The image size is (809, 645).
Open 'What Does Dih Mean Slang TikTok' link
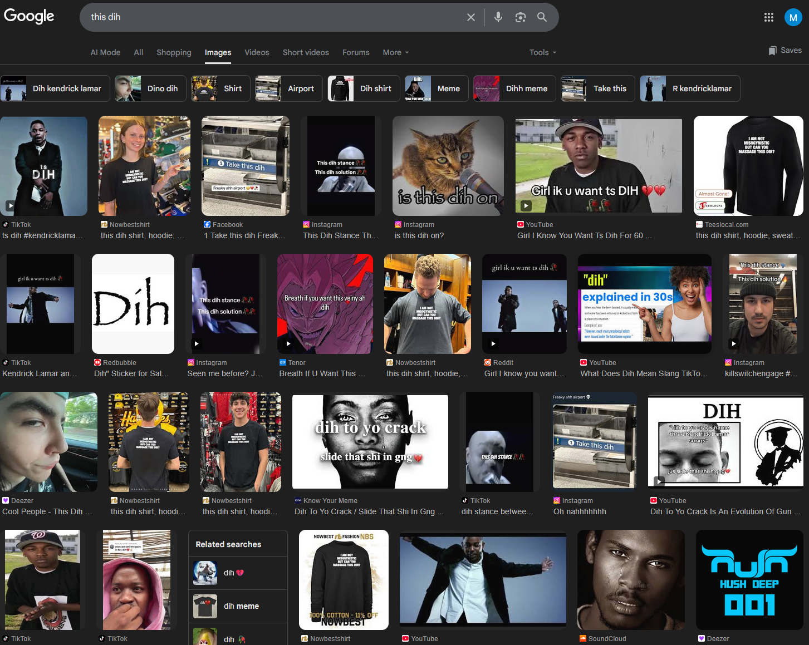coord(644,373)
